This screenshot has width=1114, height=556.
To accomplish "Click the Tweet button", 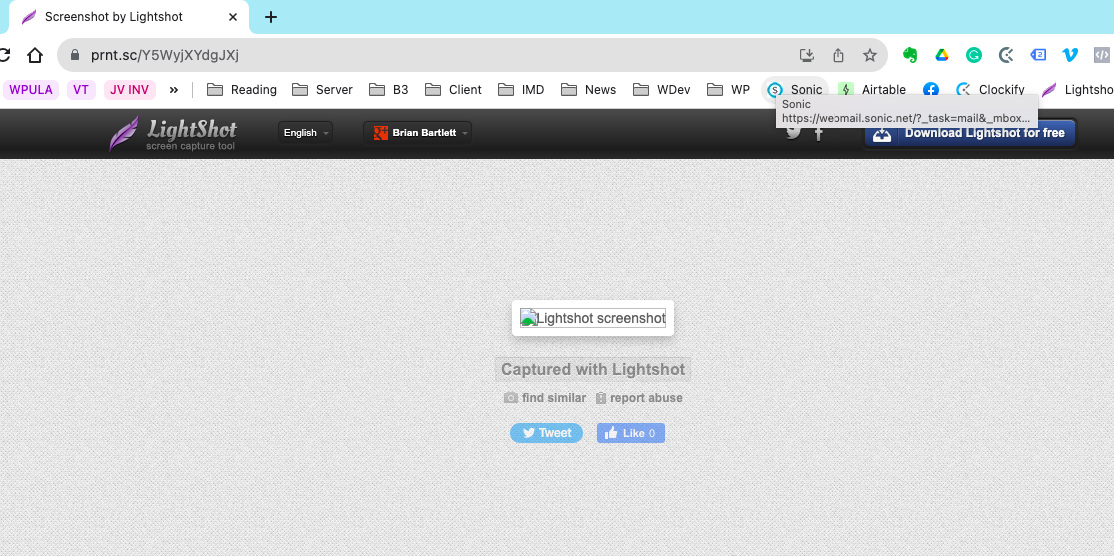I will coord(546,433).
